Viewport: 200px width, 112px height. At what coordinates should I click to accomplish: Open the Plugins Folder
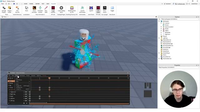(x=10, y=9)
